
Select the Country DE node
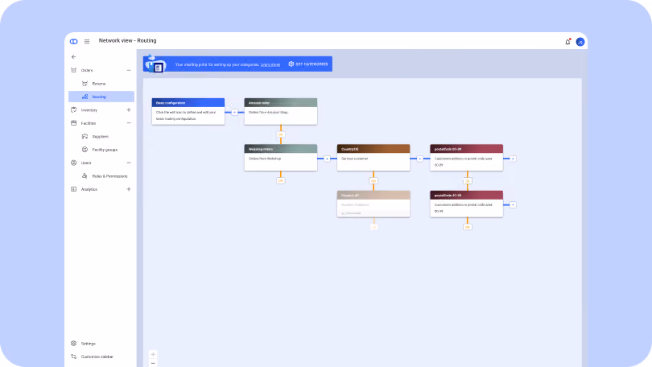(x=373, y=158)
